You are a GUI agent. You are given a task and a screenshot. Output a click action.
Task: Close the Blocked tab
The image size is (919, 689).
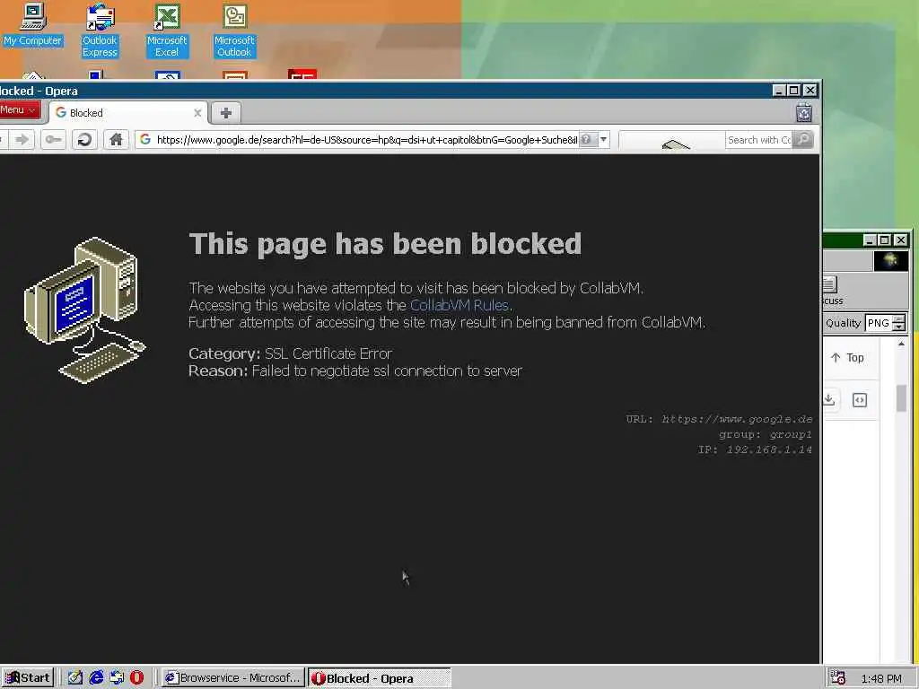click(197, 113)
